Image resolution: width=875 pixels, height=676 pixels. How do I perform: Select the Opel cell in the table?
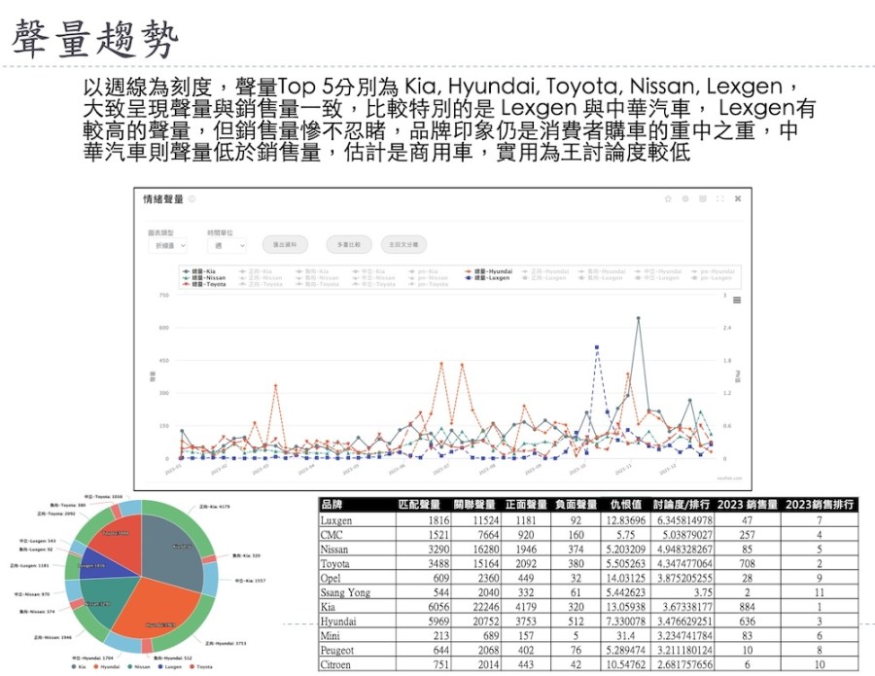(357, 579)
